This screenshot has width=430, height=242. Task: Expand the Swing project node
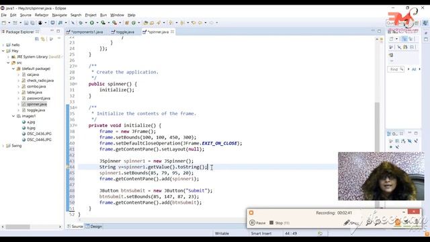click(3, 146)
